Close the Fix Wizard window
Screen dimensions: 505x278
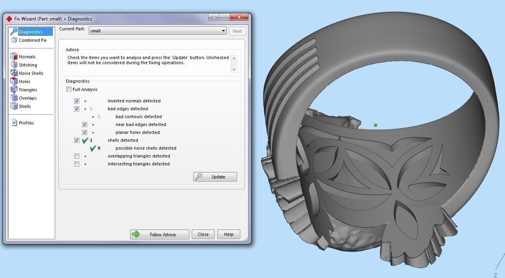[239, 17]
